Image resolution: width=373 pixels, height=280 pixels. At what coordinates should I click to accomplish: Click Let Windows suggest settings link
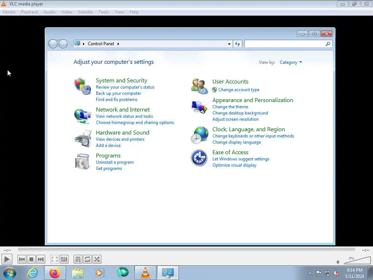point(241,159)
